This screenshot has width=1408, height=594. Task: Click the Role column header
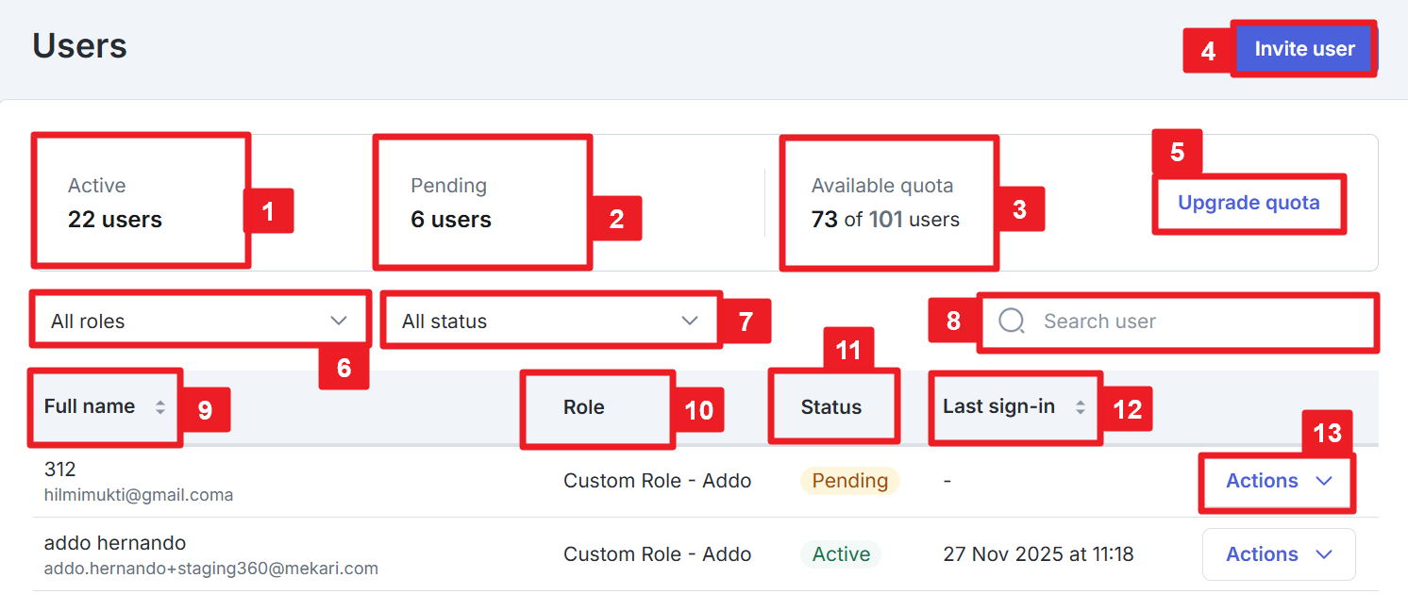(x=584, y=407)
